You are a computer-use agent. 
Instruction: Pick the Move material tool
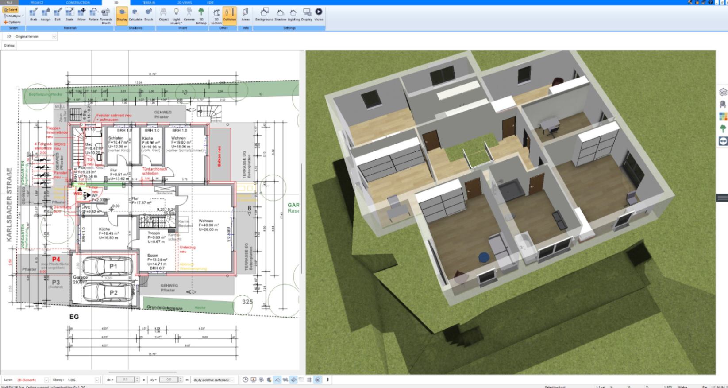[x=81, y=14]
